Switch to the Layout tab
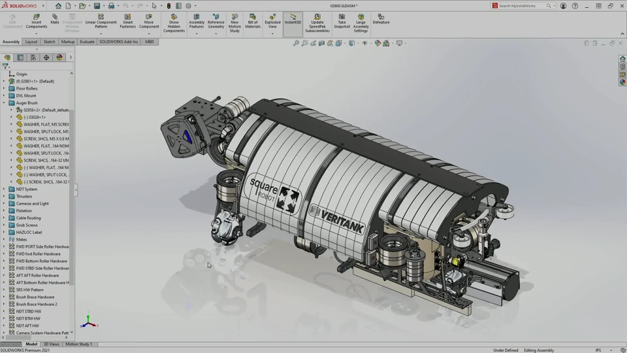 31,42
